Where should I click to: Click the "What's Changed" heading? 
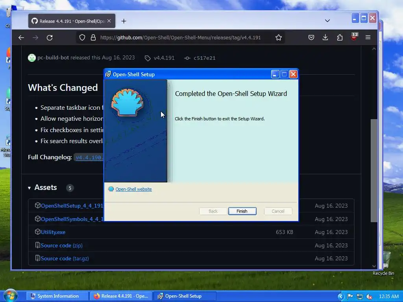tap(63, 88)
